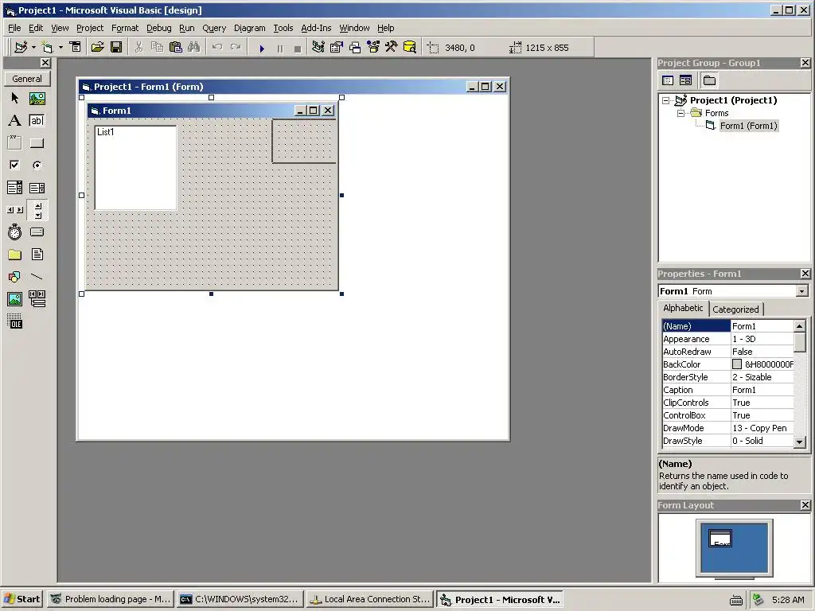Open the Add Form dropdown arrow

[x=60, y=47]
